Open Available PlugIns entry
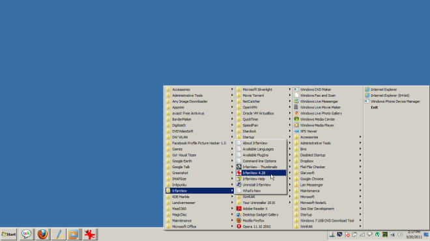 tap(261, 155)
